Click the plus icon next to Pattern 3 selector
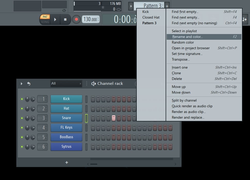 167,5
